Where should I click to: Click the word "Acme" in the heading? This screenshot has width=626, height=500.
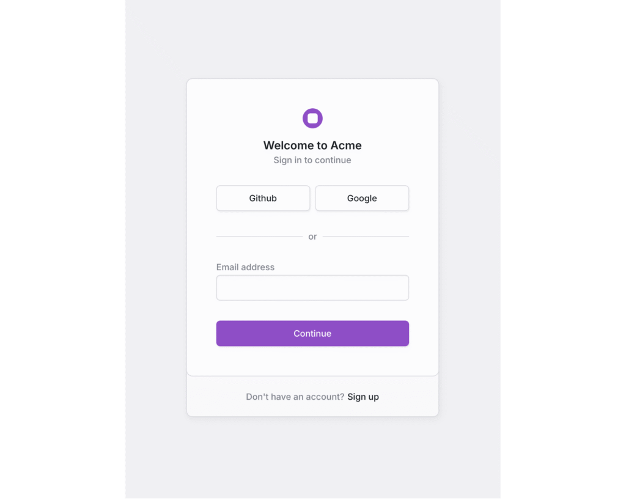346,145
